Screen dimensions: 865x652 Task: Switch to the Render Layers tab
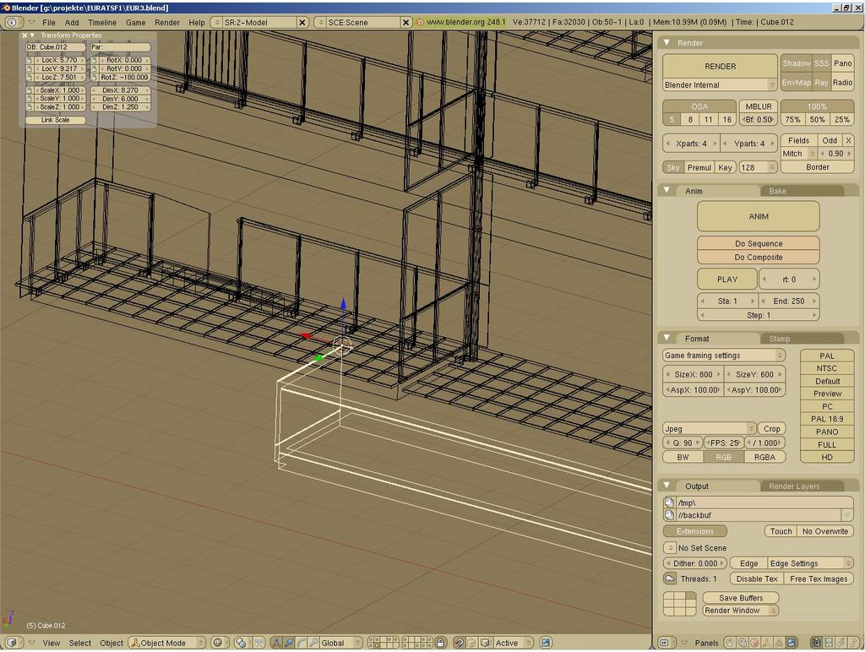pos(794,486)
